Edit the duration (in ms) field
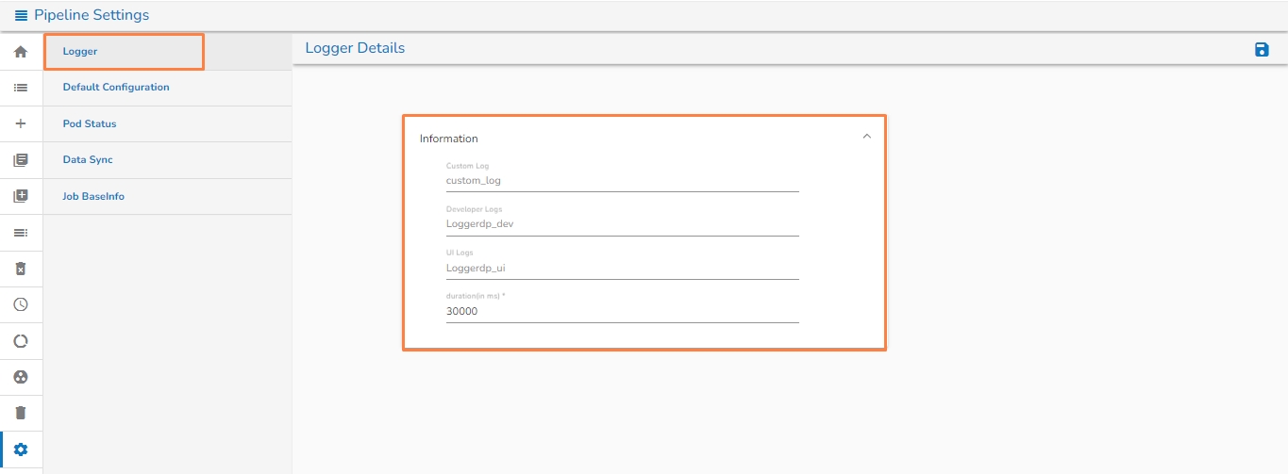Viewport: 1288px width, 474px height. (622, 311)
